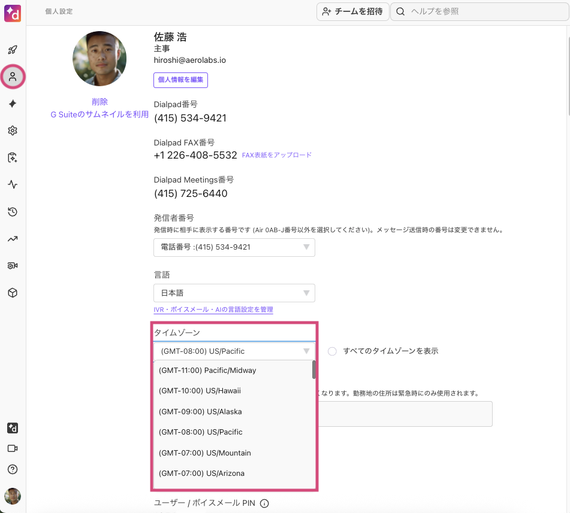570x513 pixels.
Task: Click the activity pulse icon in sidebar
Action: [x=13, y=184]
